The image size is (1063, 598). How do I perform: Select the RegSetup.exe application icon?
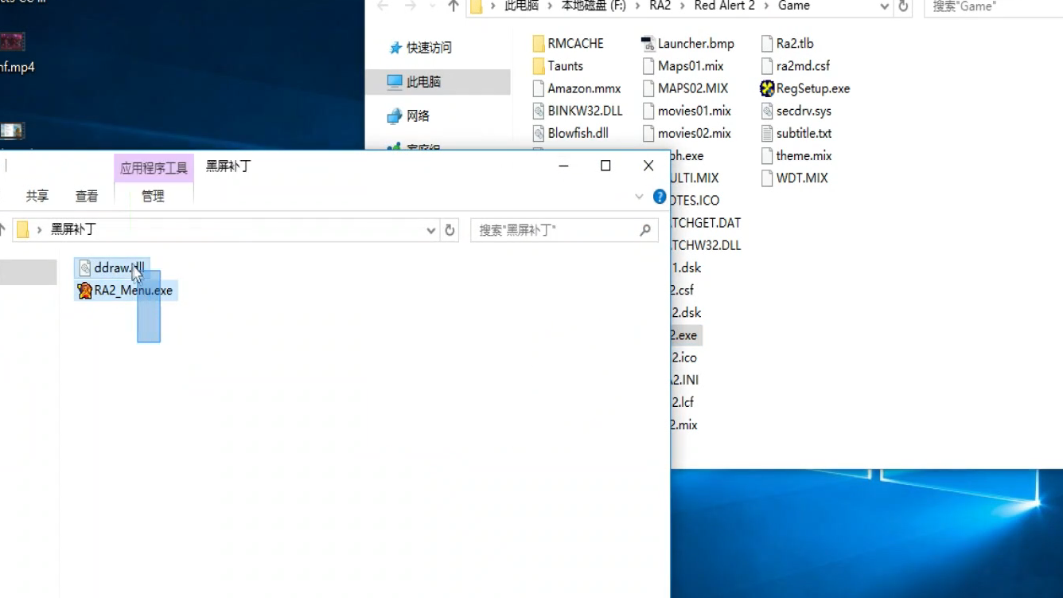tap(767, 88)
